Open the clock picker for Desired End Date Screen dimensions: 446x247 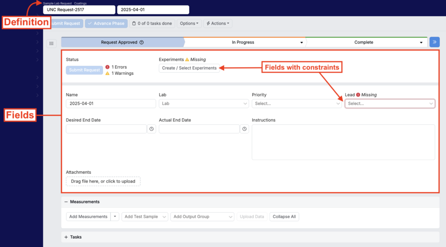(x=152, y=129)
